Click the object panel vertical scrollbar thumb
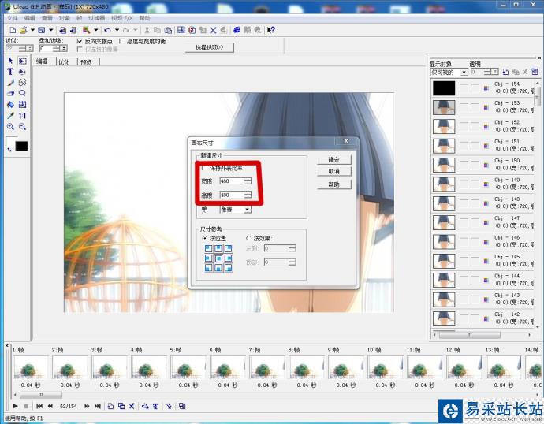The width and height of the screenshot is (544, 424). pos(538,96)
